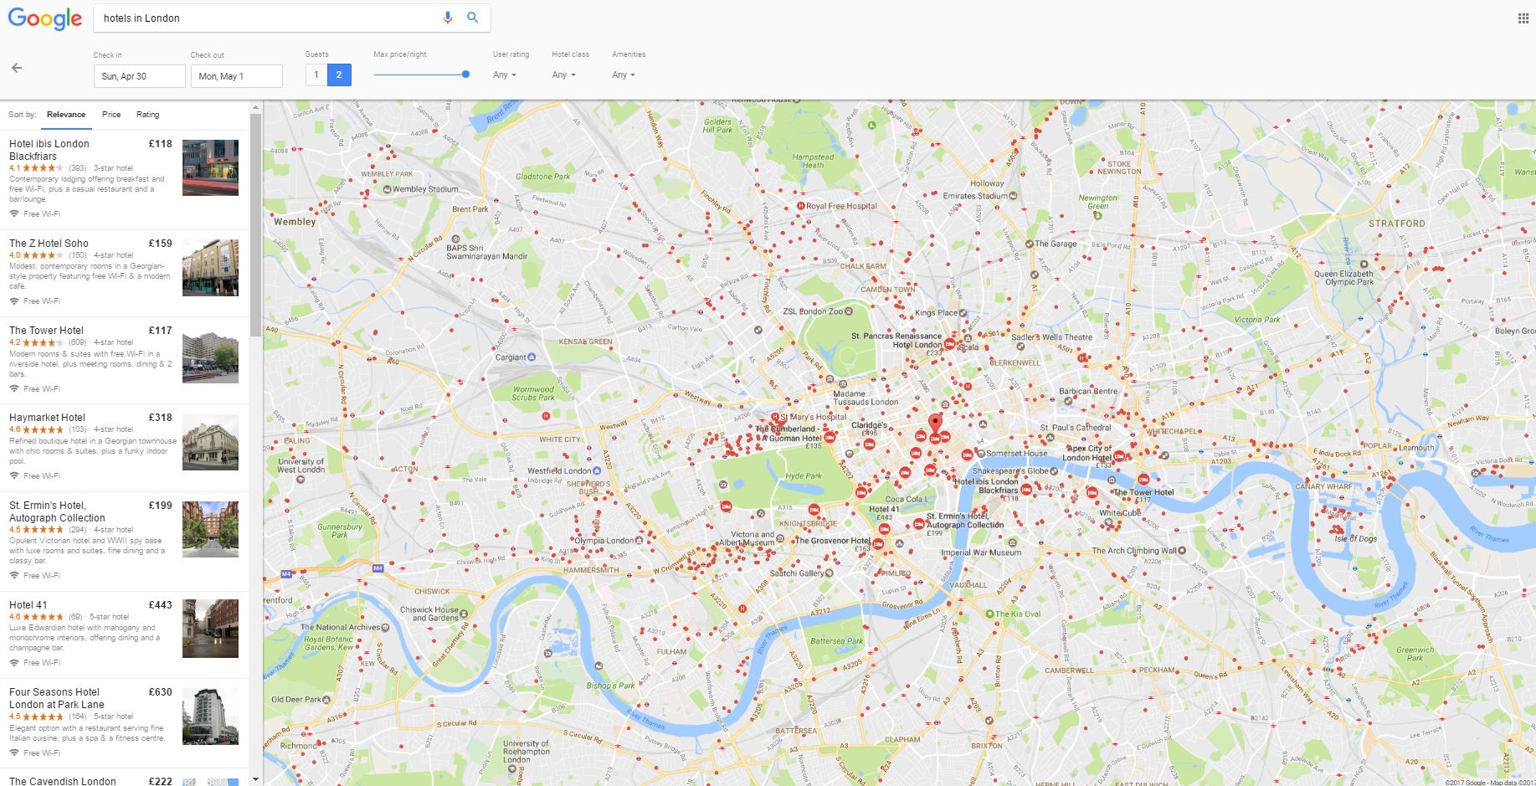This screenshot has width=1536, height=786.
Task: Click the Google logo
Action: click(45, 18)
